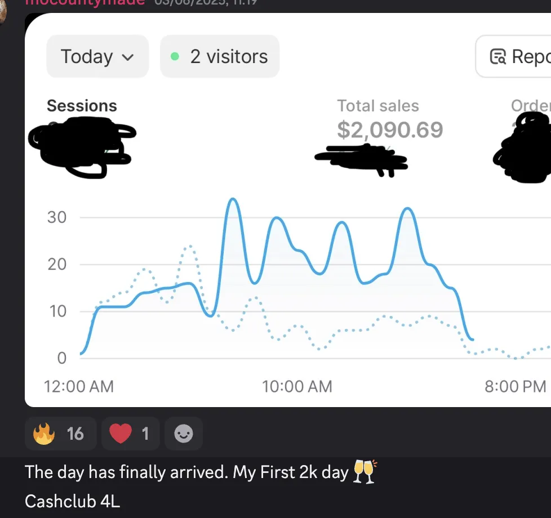551x518 pixels.
Task: Select the Orders metric tab
Action: point(531,106)
